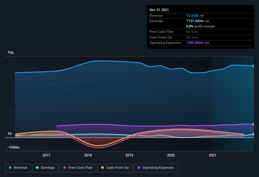Click the Revenue tooltip row label
This screenshot has height=177, width=259.
pos(156,15)
